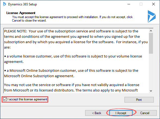This screenshot has height=119, width=160.
Task: Click the license scrollbar thumb
Action: click(151, 43)
